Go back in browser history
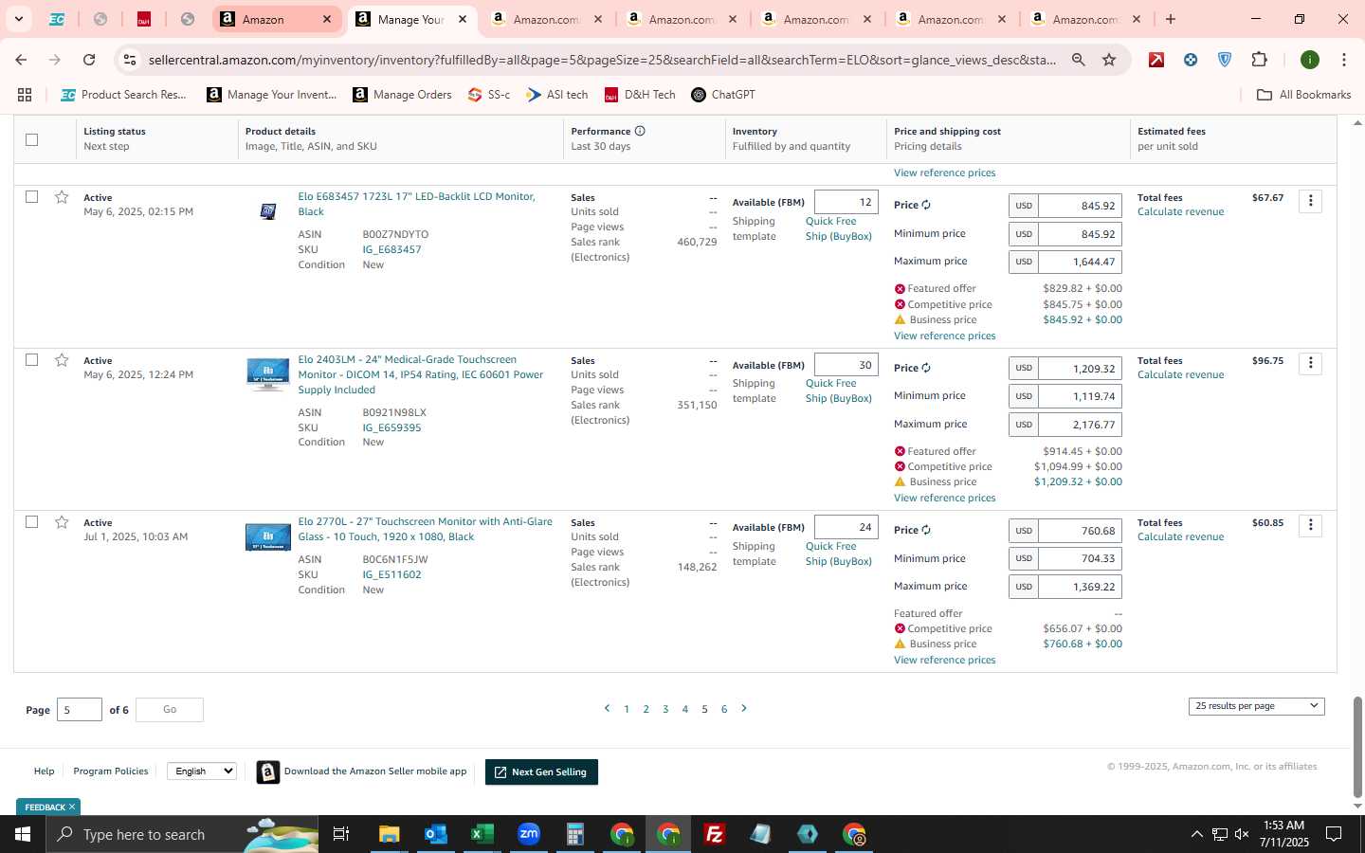1365x853 pixels. (21, 60)
